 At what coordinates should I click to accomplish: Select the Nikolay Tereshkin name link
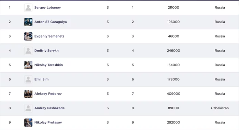tap(48, 65)
